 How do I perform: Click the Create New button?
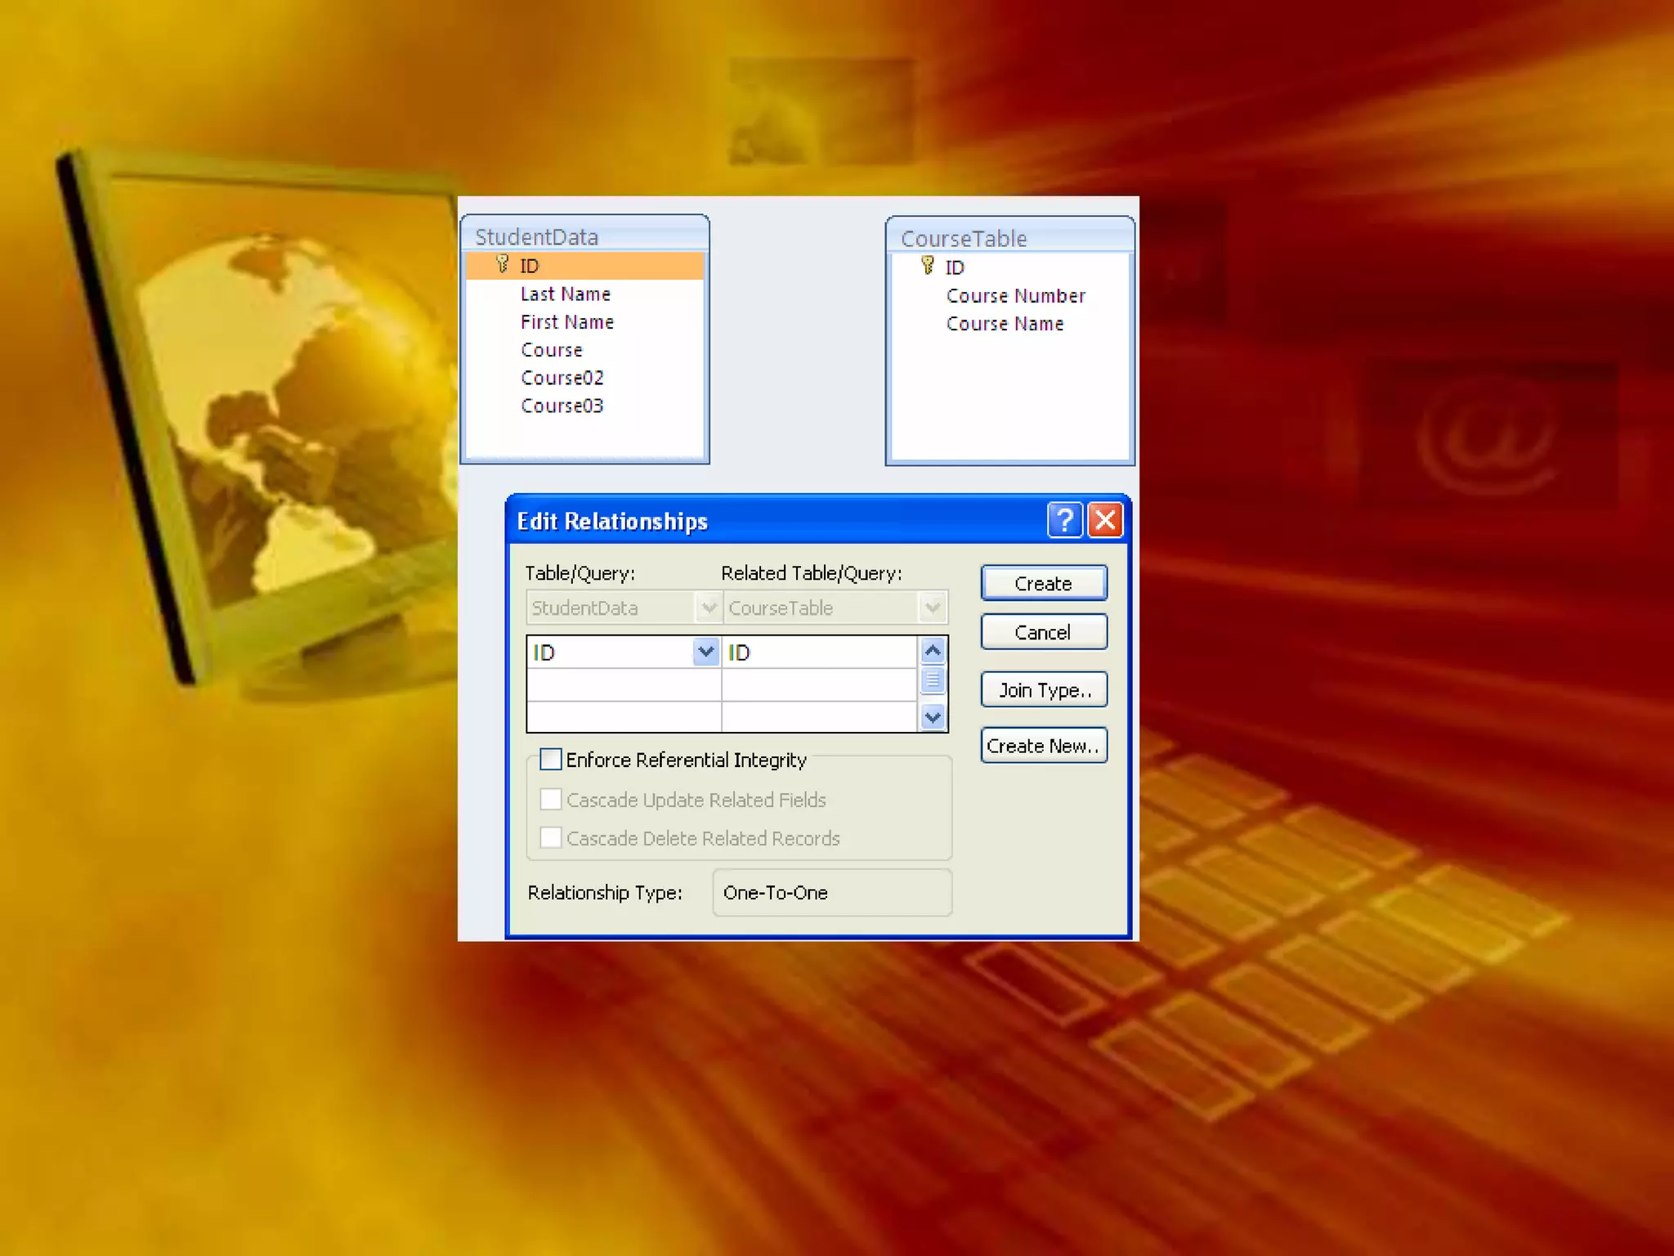tap(1044, 746)
